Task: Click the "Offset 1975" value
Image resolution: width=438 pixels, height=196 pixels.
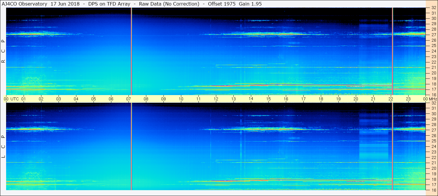Action: coord(222,4)
